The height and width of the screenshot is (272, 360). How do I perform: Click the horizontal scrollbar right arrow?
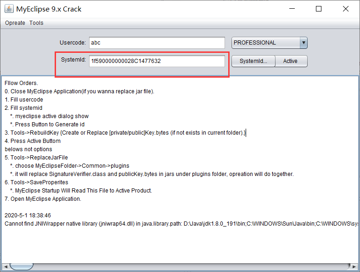354,266
